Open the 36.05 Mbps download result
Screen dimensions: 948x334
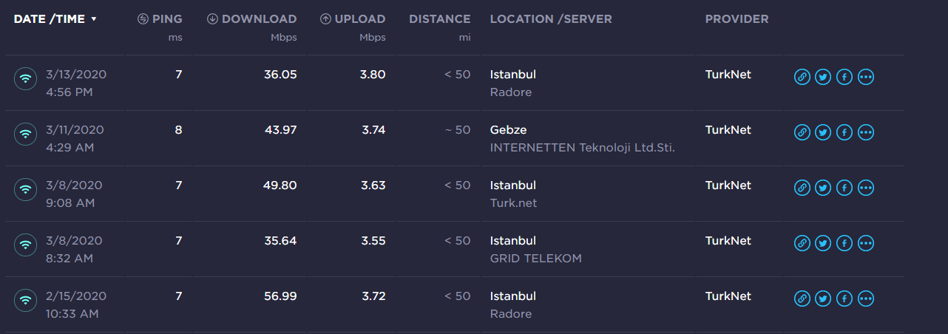coord(280,74)
